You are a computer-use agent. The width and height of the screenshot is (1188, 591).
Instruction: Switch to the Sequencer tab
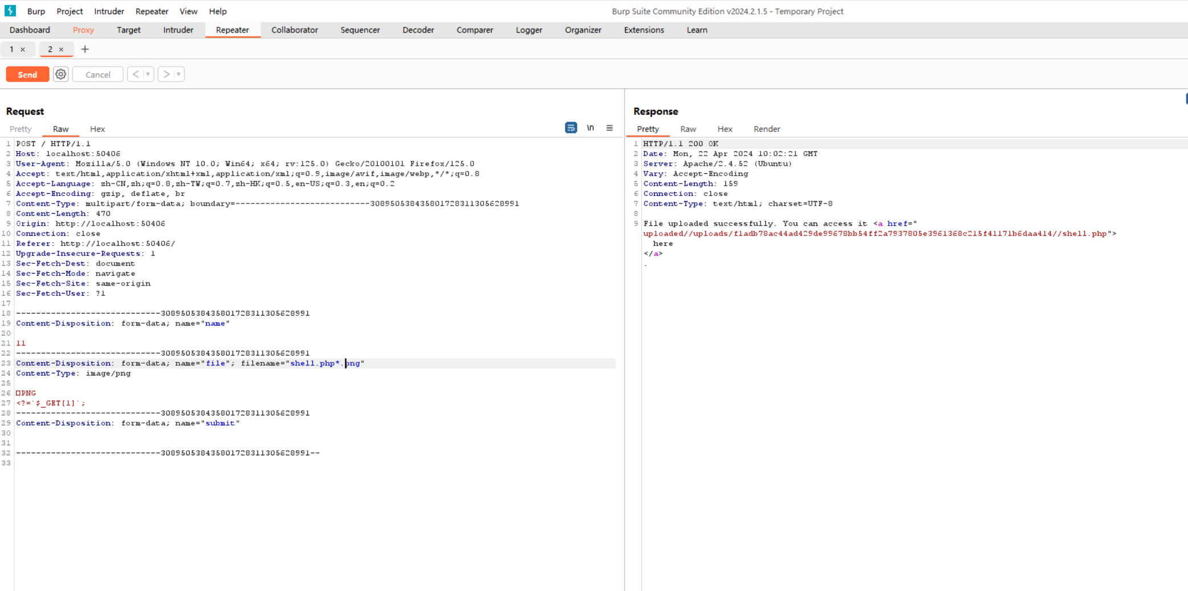[360, 30]
